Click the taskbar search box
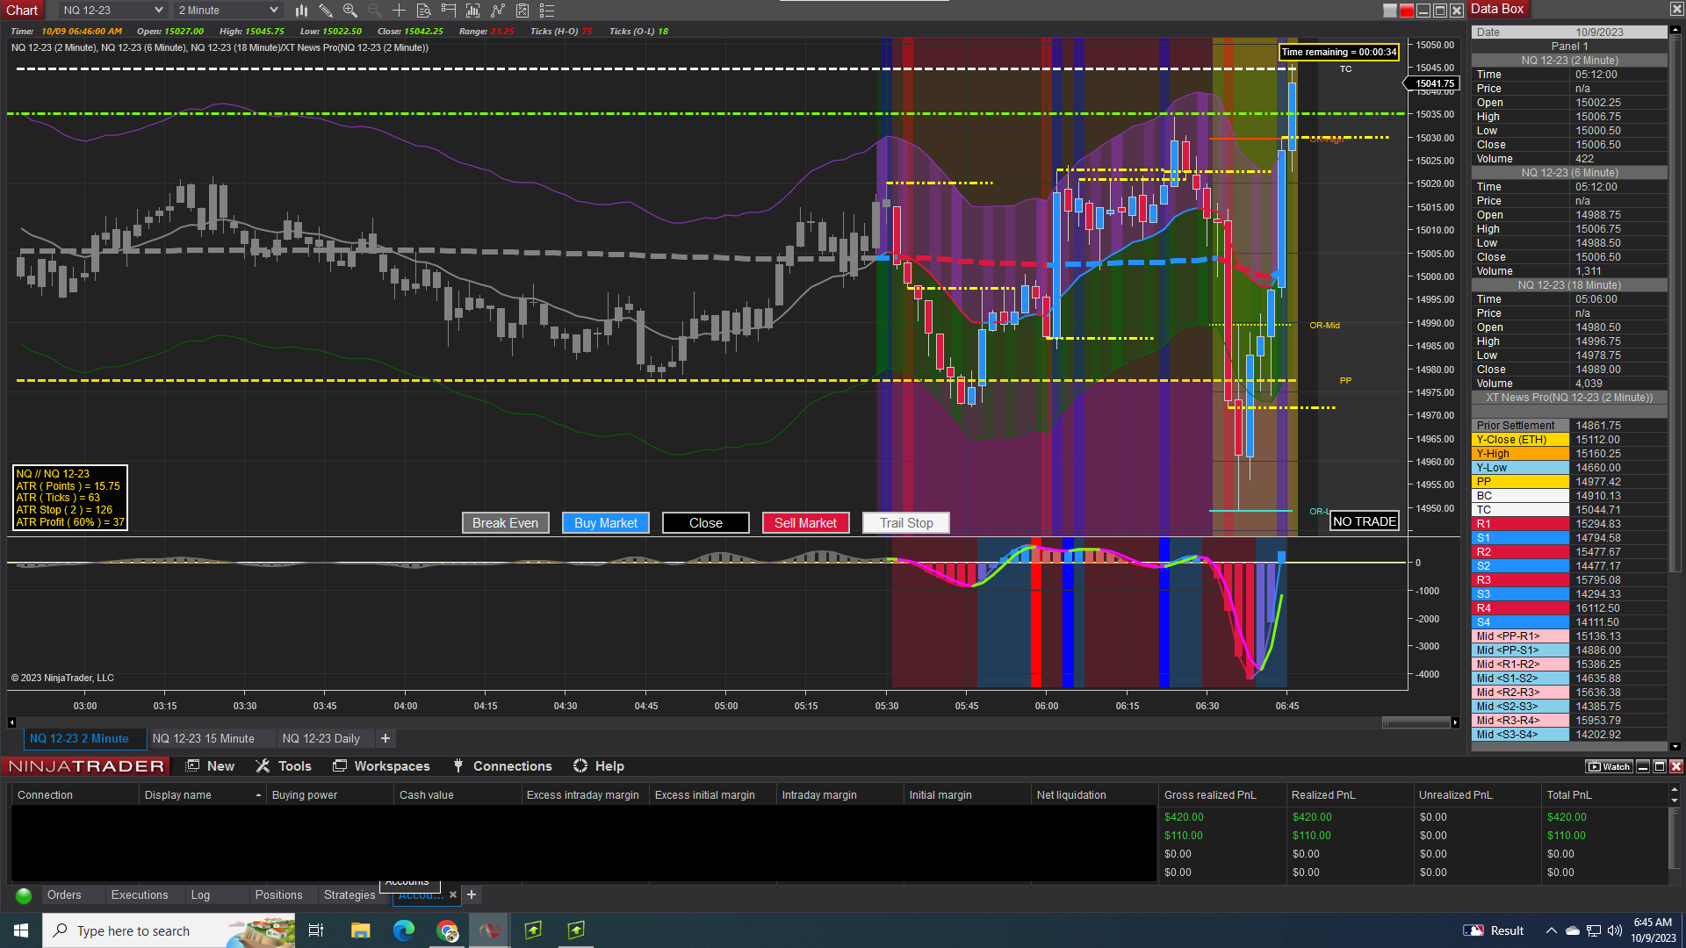1686x948 pixels. [169, 930]
